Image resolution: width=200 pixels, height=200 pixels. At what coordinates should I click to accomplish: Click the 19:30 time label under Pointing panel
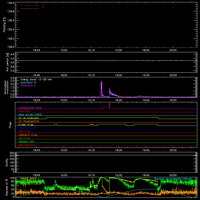pos(118,50)
